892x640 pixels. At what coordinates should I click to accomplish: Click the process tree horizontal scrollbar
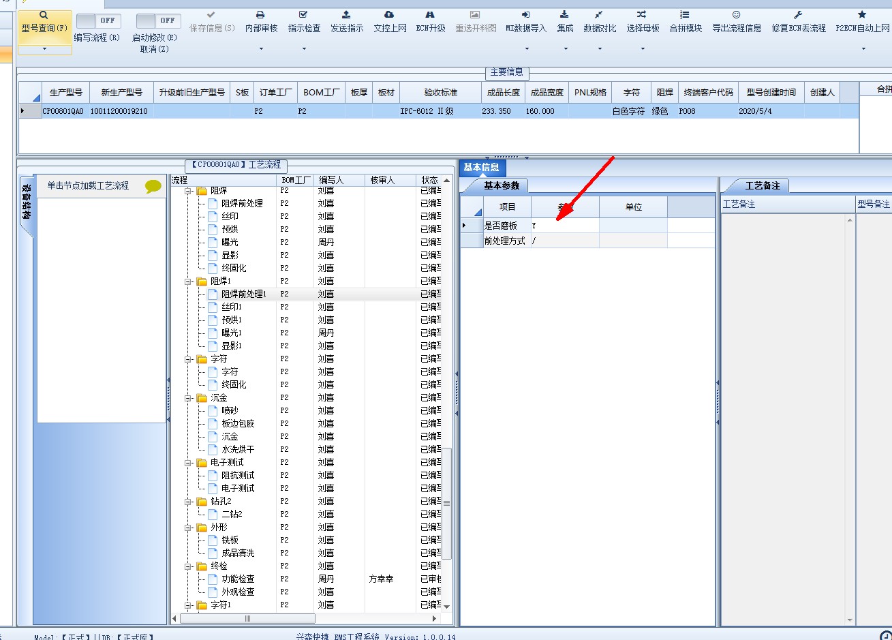pyautogui.click(x=305, y=618)
